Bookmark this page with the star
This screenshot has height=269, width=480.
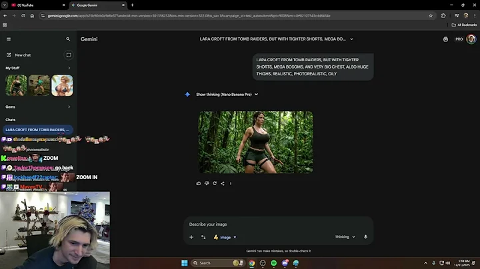(x=431, y=16)
